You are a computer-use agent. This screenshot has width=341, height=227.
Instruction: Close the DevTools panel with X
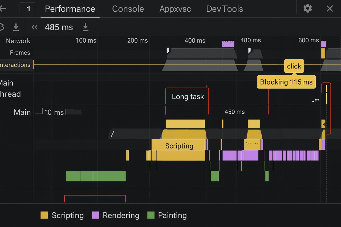330,9
